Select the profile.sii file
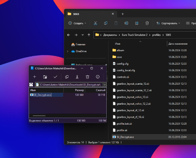196x158 pixels. (x=122, y=130)
